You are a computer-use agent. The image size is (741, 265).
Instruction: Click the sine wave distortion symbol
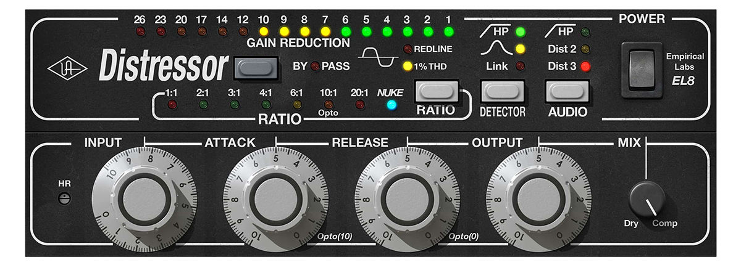point(379,57)
